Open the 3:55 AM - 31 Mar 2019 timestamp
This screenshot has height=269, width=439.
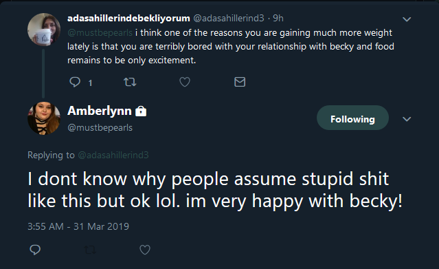coord(78,226)
